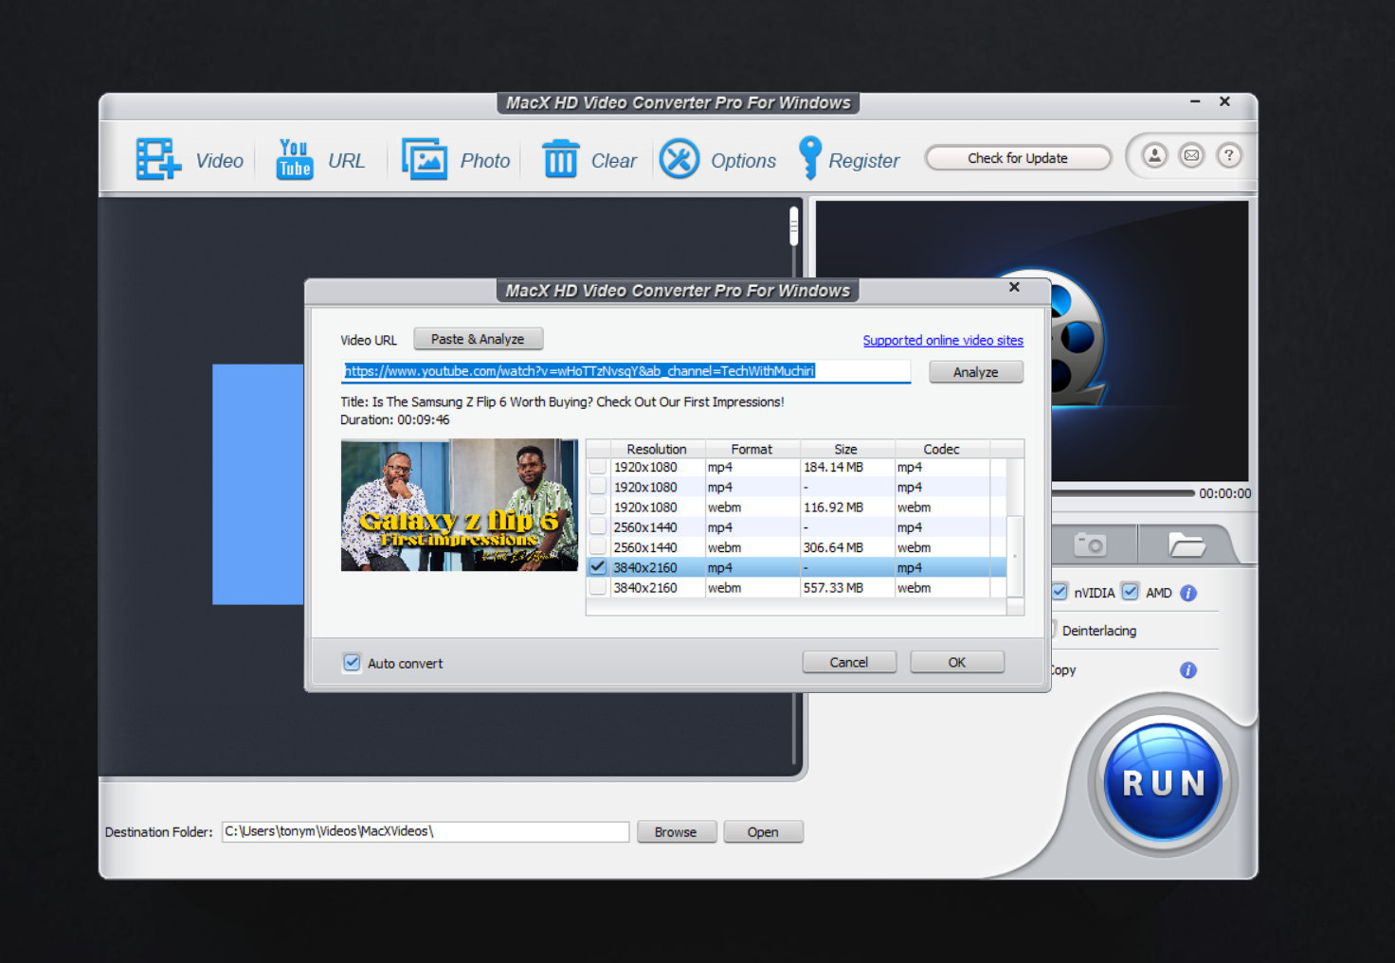This screenshot has height=963, width=1395.
Task: Click the Paste & Analyze button
Action: click(x=478, y=339)
